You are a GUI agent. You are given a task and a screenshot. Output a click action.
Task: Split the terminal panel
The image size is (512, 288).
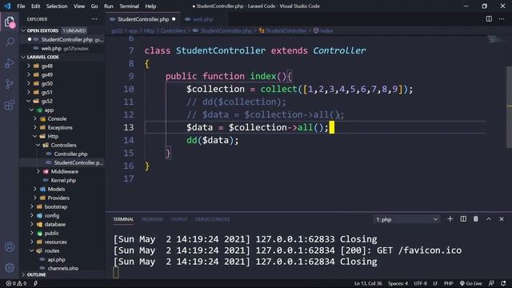[x=463, y=219]
